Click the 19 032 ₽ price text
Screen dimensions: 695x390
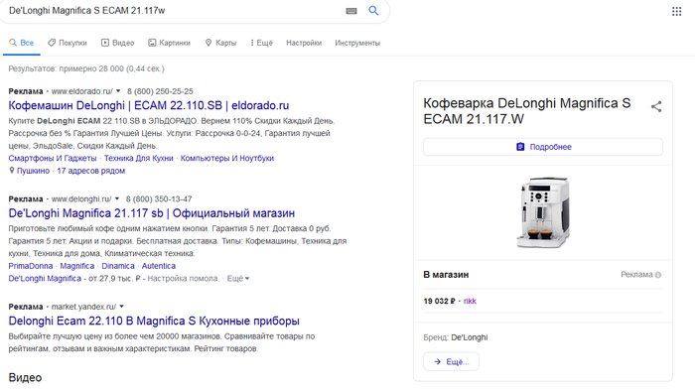(x=439, y=301)
